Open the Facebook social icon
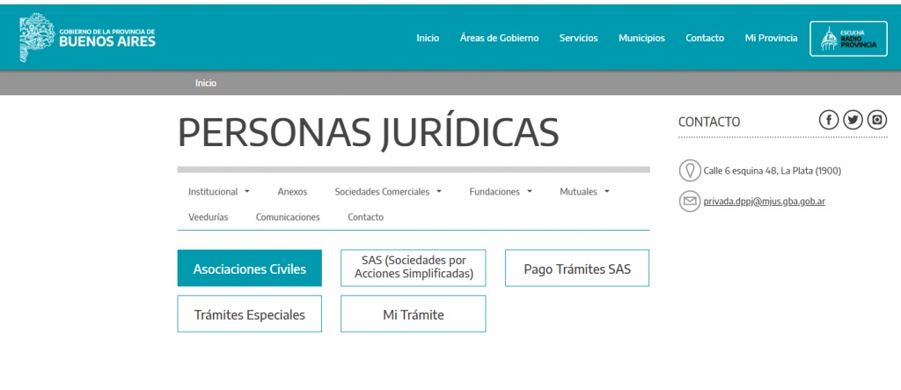Screen dimensions: 901x390 (x=829, y=120)
